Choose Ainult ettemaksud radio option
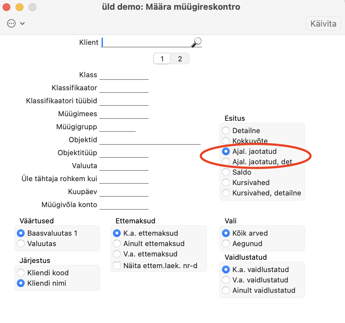 [x=117, y=243]
